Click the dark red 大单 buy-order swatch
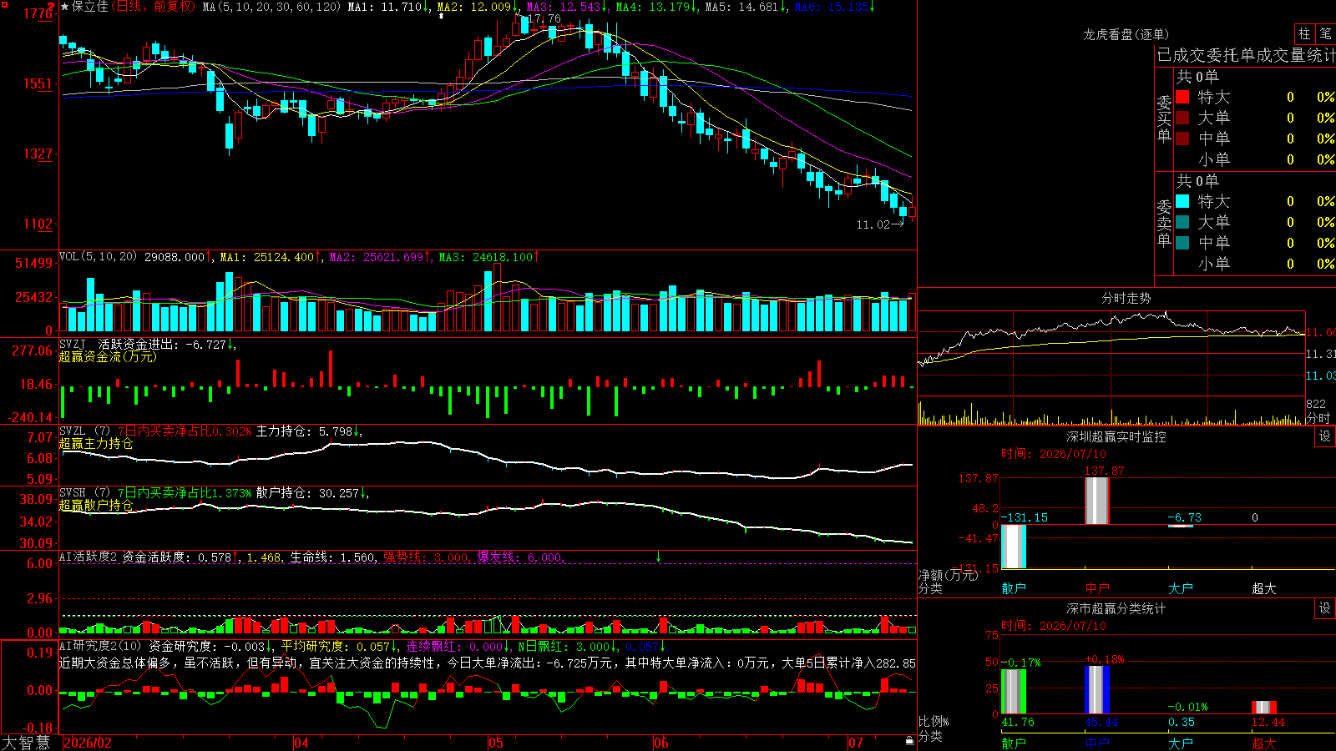This screenshot has width=1336, height=751. 1182,118
